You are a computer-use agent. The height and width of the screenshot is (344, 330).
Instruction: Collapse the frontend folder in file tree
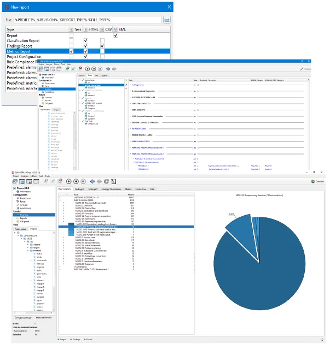[x=28, y=250]
